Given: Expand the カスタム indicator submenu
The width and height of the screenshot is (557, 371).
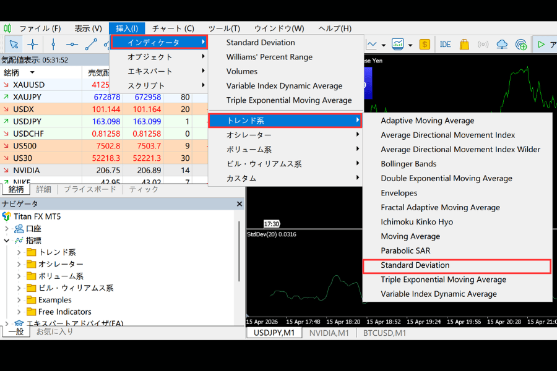Looking at the screenshot, I should [x=285, y=178].
